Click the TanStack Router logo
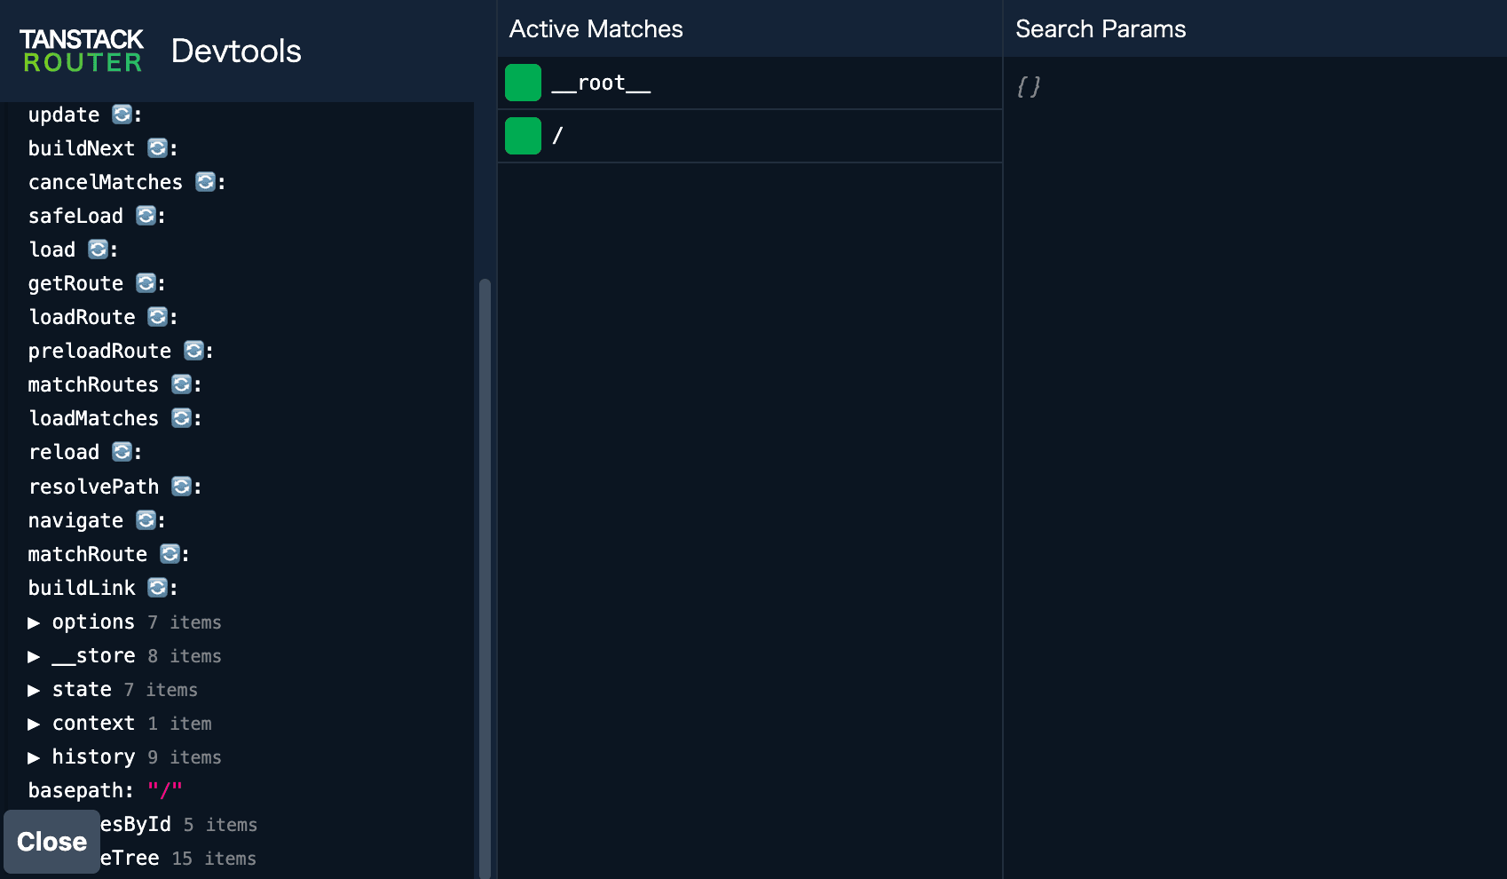The image size is (1507, 879). click(x=80, y=51)
